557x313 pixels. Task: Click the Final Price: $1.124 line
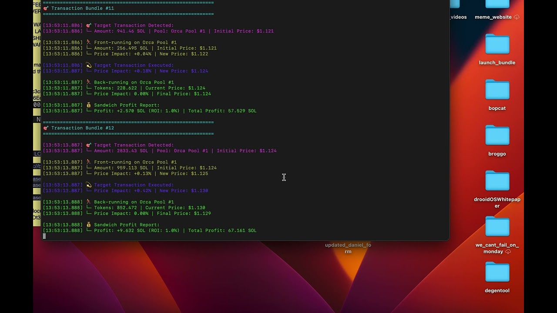pyautogui.click(x=127, y=94)
